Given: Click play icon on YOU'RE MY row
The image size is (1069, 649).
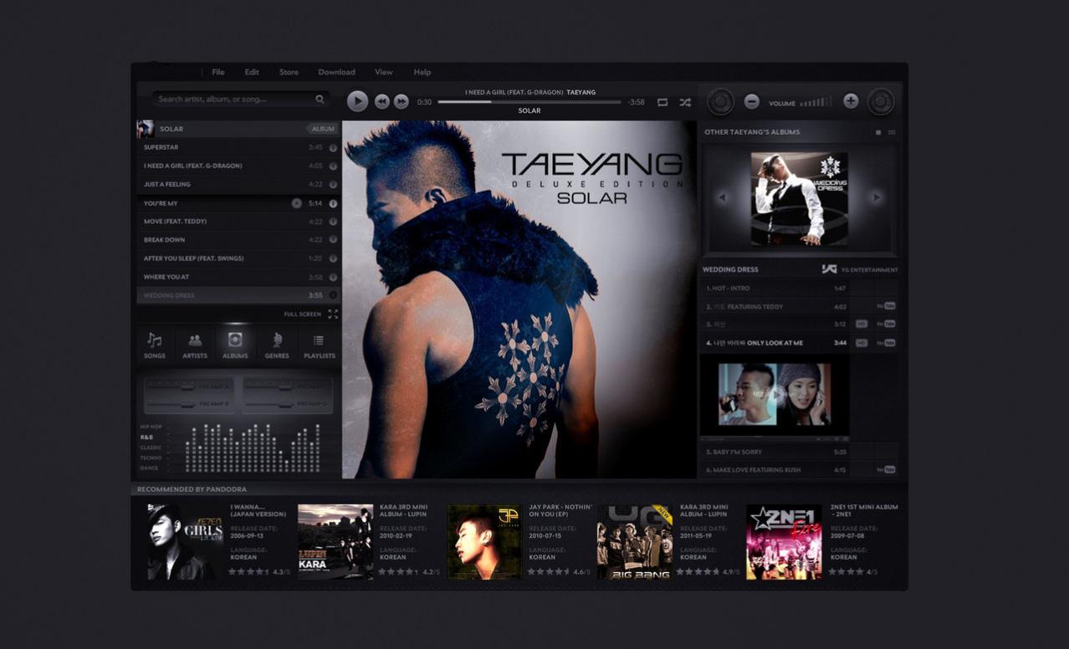Looking at the screenshot, I should click(296, 203).
